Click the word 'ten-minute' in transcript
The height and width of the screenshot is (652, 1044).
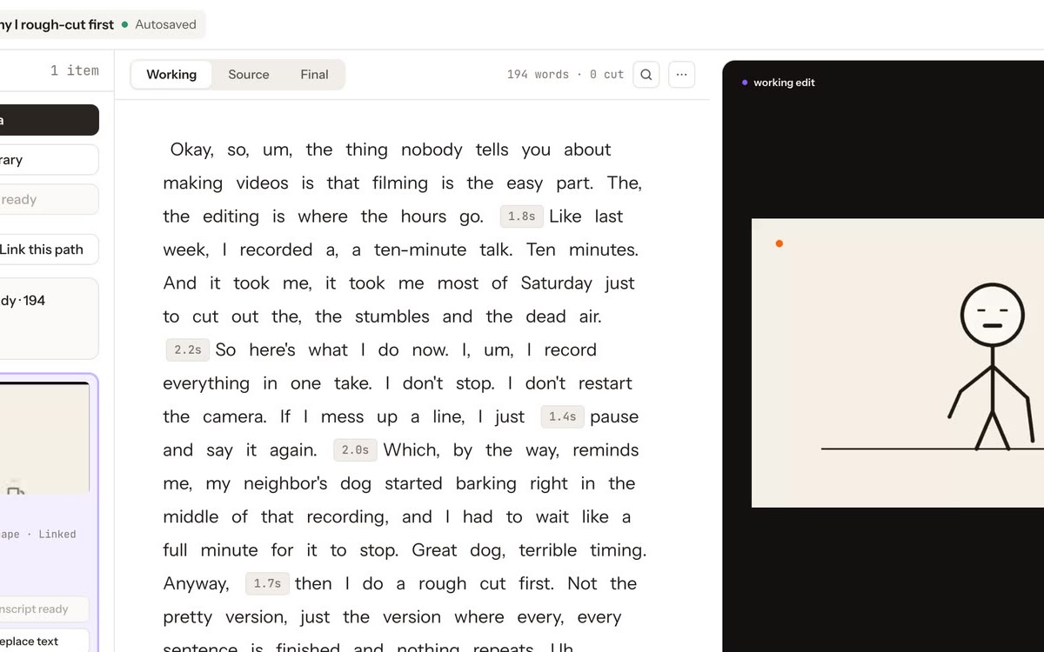tap(421, 250)
